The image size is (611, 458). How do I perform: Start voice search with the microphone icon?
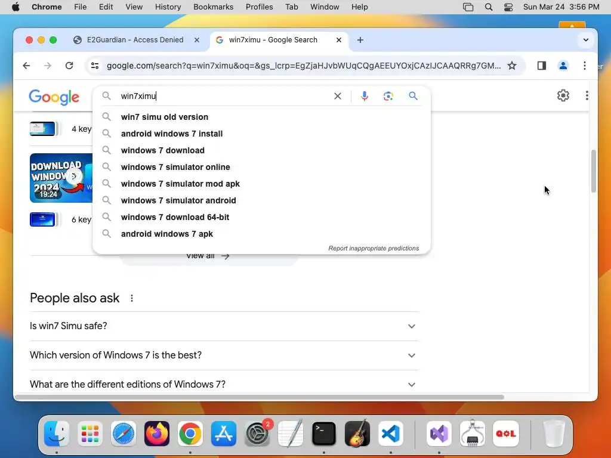click(x=365, y=96)
